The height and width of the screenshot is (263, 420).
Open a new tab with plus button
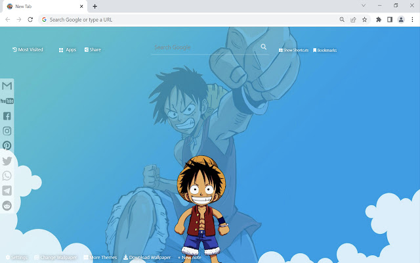click(94, 7)
